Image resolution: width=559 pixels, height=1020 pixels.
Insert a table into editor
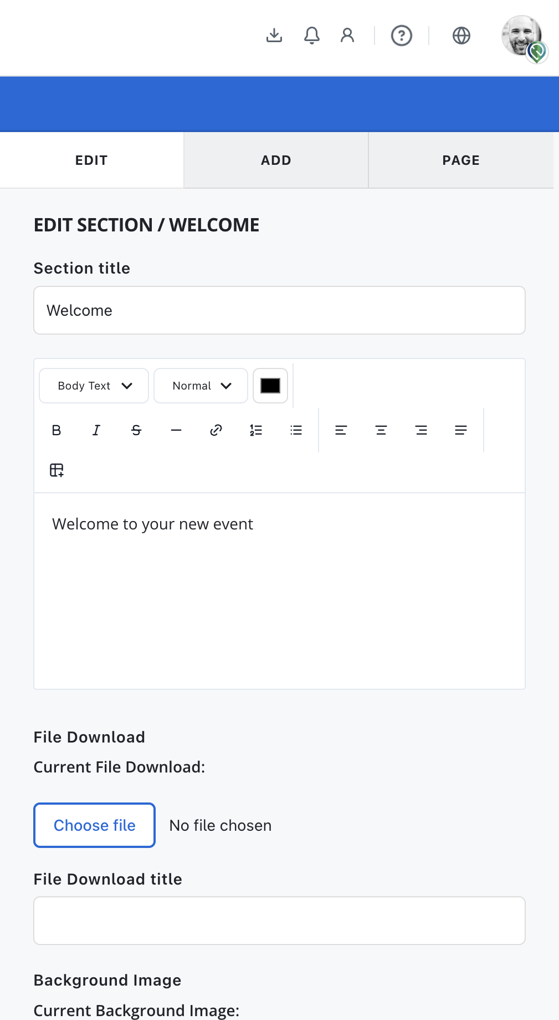tap(57, 470)
